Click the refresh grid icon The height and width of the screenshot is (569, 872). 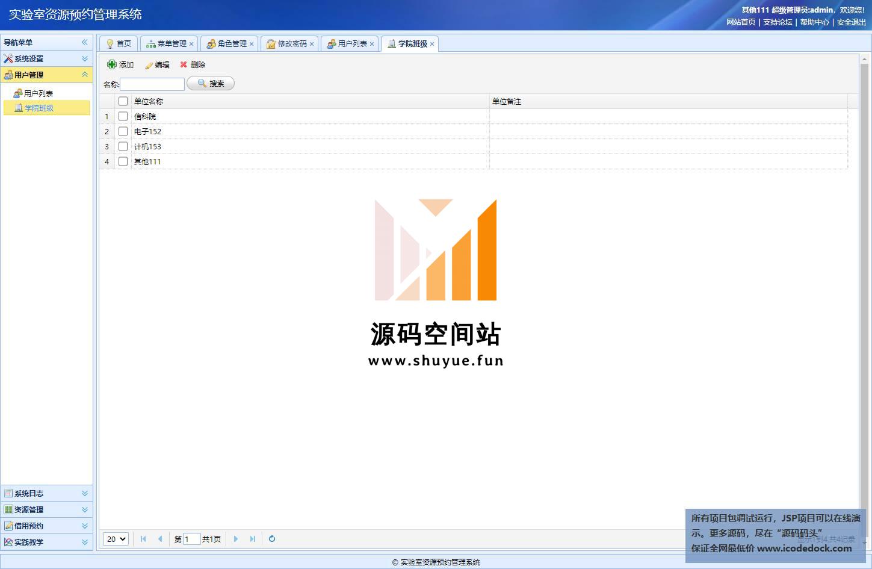pos(272,539)
